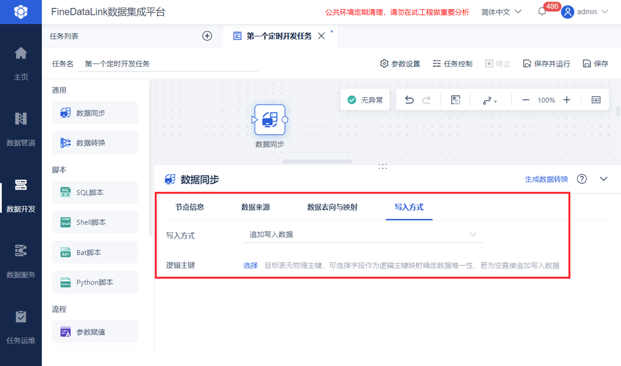Image resolution: width=621 pixels, height=366 pixels.
Task: Open the help question mark icon
Action: coord(581,179)
